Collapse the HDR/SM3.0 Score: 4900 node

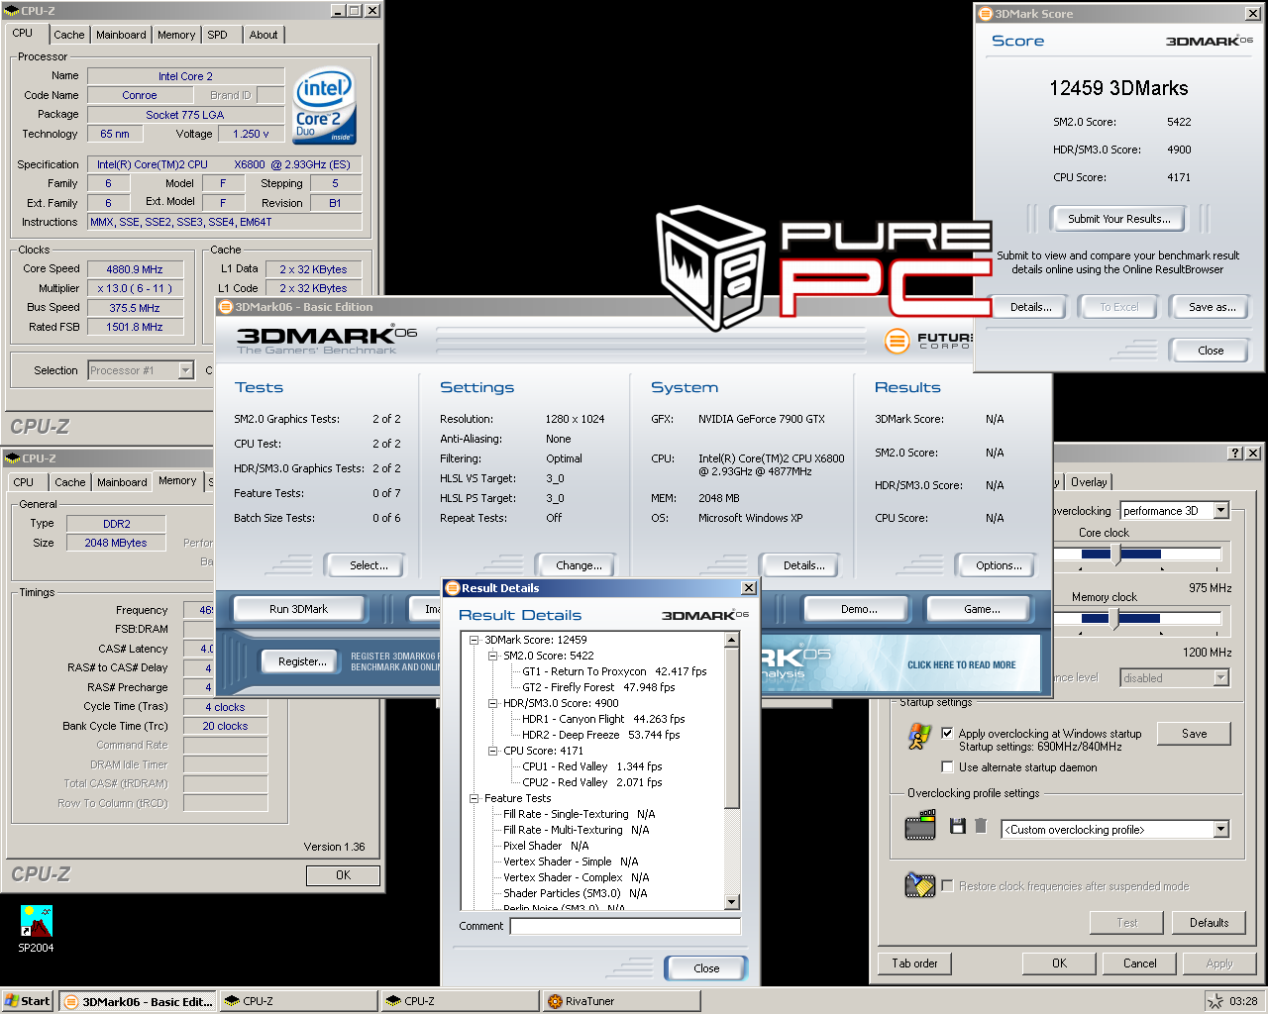[x=493, y=703]
